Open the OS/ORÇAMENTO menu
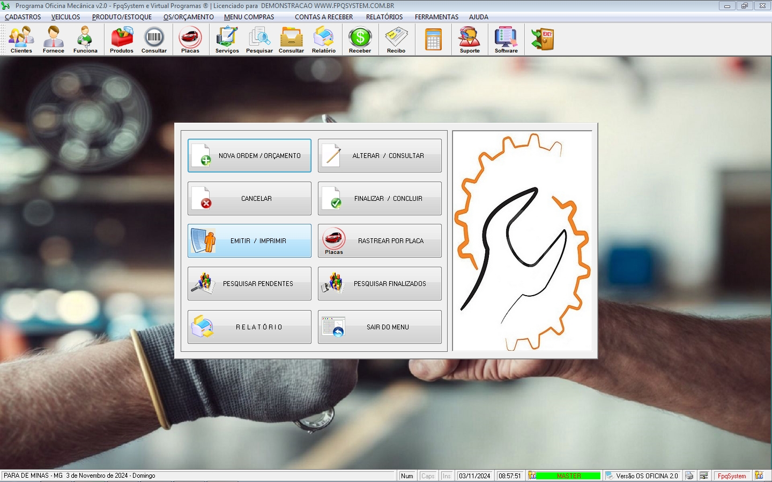This screenshot has height=482, width=772. click(x=189, y=17)
